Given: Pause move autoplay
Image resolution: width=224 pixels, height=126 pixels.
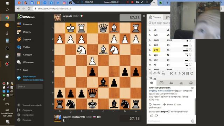Looking at the screenshot, I should coord(188,73).
